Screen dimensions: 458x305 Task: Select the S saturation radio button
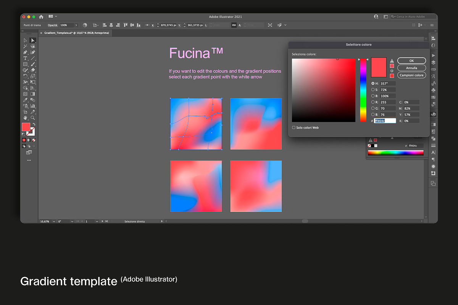click(373, 90)
